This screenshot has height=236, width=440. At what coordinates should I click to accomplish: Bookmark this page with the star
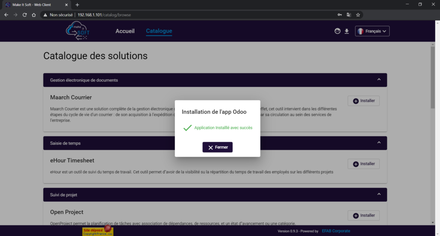click(x=358, y=15)
